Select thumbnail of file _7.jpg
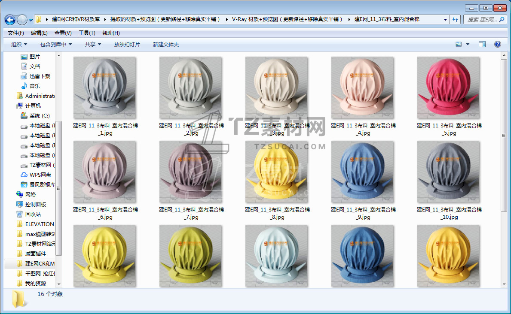This screenshot has height=314, width=511. click(191, 172)
